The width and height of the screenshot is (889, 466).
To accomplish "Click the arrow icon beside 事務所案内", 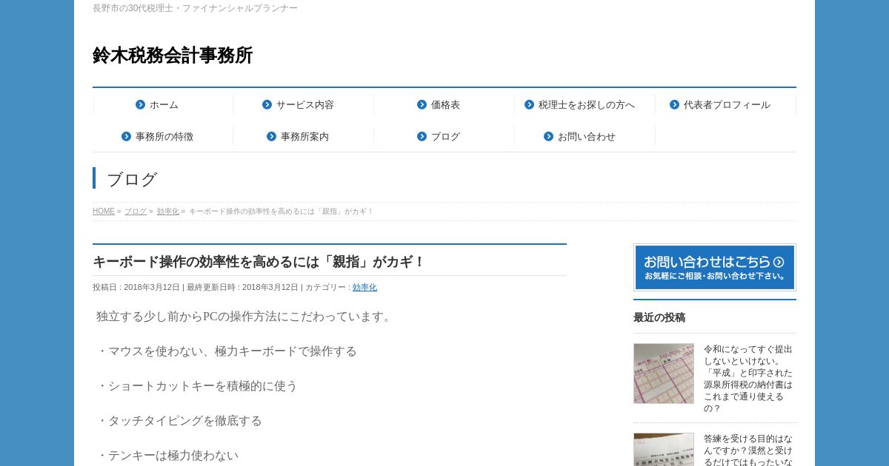I will [x=271, y=137].
